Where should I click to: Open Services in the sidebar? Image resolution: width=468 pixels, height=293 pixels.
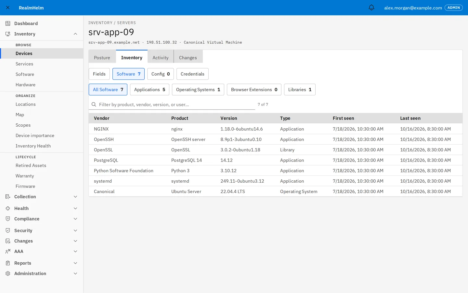click(42, 64)
